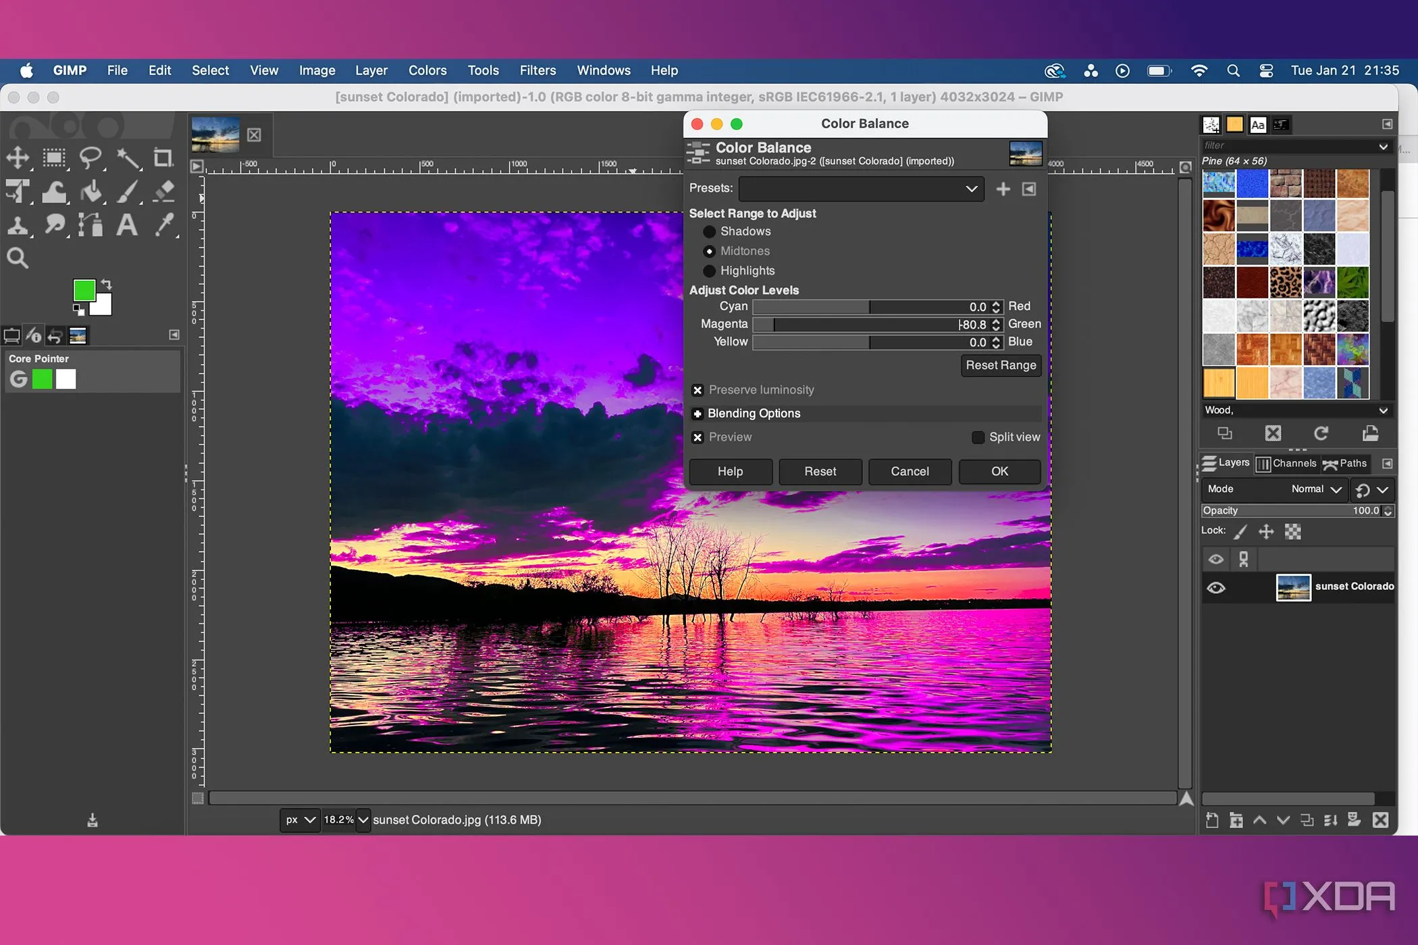Enable the Split view checkbox
Viewport: 1418px width, 945px height.
coord(978,437)
